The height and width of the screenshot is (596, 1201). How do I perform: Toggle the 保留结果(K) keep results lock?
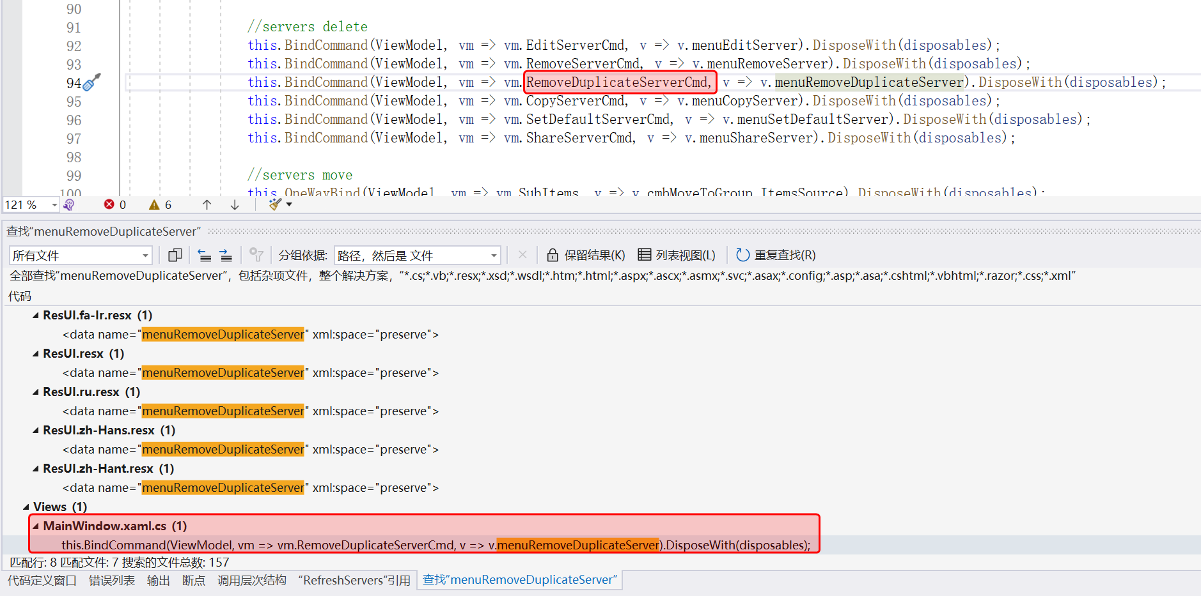tap(586, 256)
